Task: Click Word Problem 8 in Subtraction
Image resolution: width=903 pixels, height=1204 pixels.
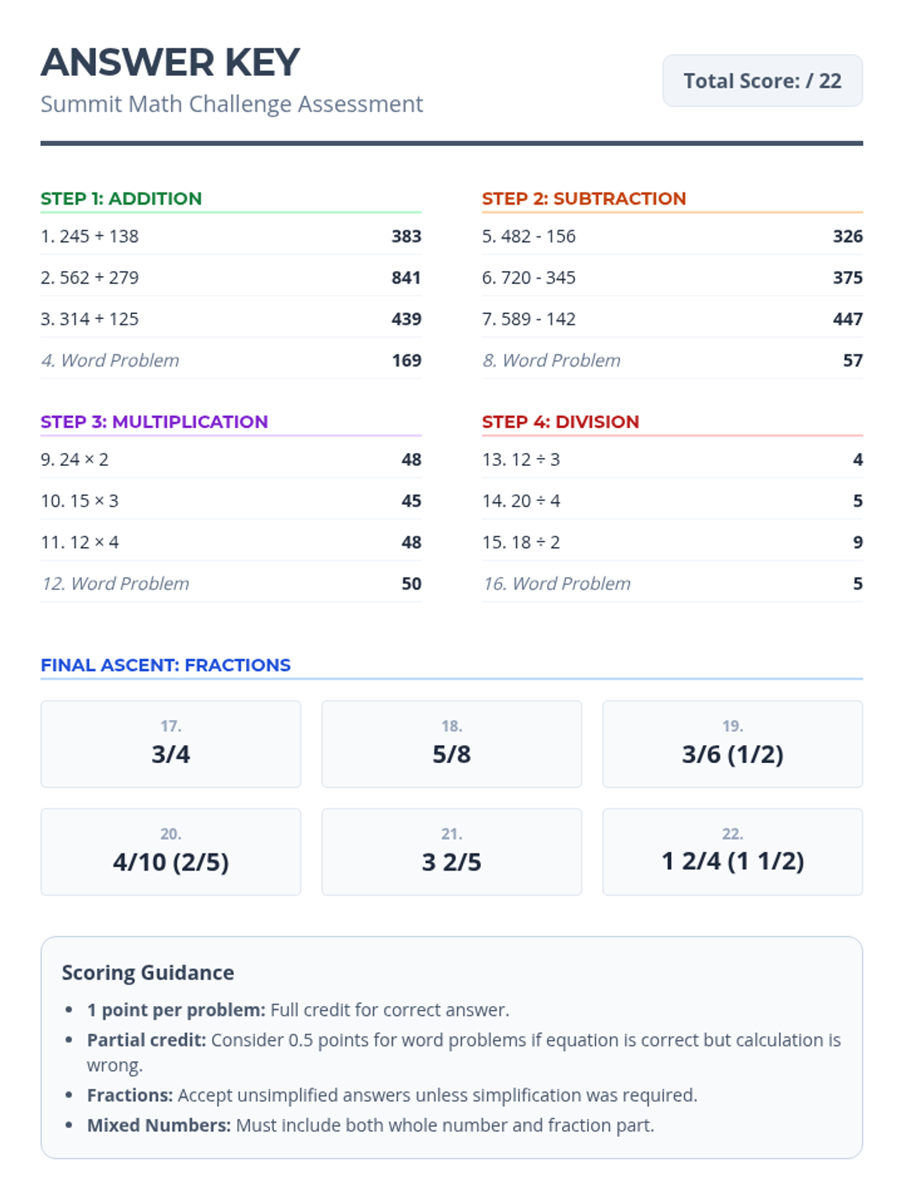Action: (551, 360)
